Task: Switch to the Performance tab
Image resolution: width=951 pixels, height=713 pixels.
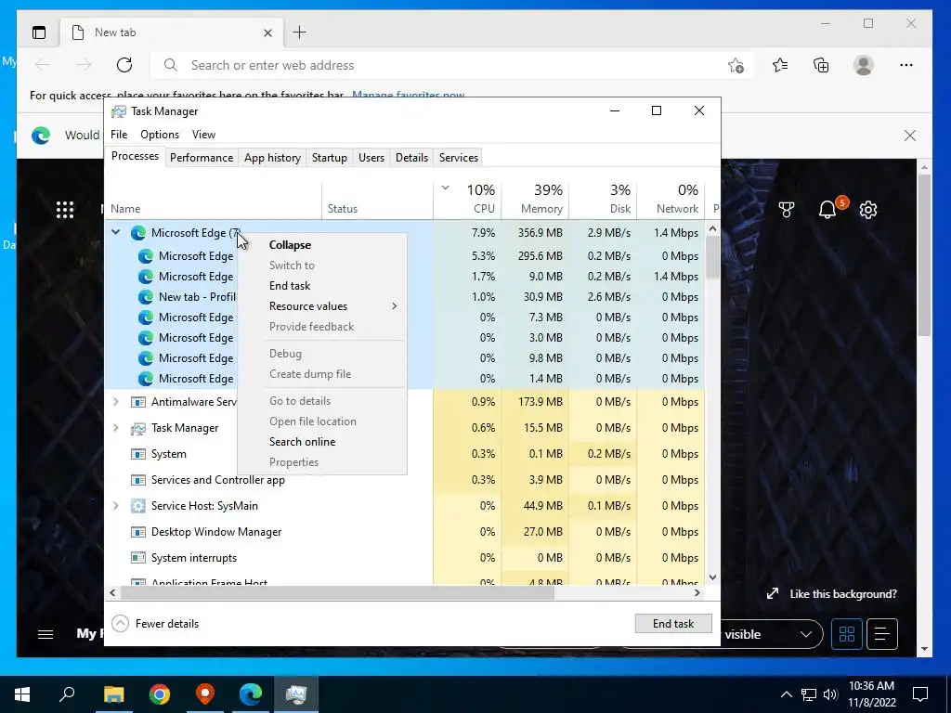Action: [202, 158]
